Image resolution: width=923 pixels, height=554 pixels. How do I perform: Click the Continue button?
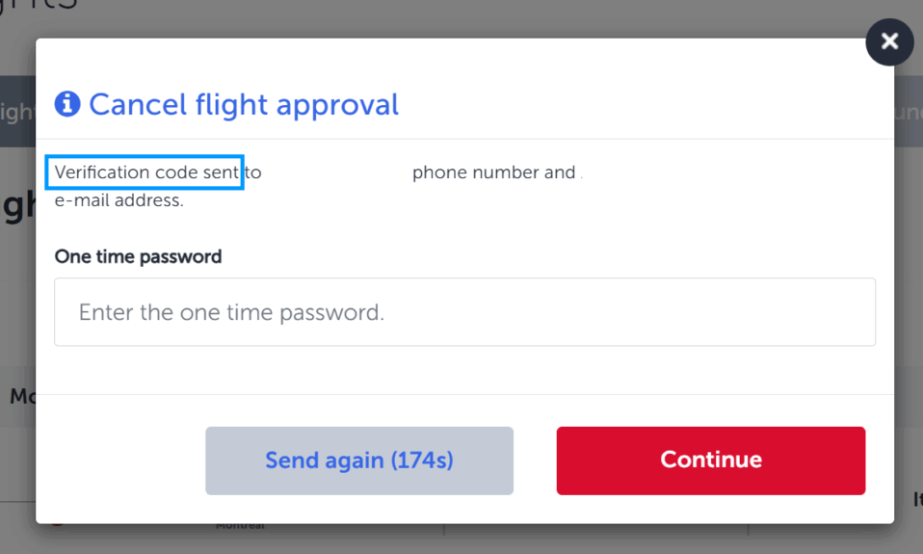710,461
